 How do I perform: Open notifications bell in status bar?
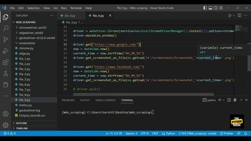[246, 133]
